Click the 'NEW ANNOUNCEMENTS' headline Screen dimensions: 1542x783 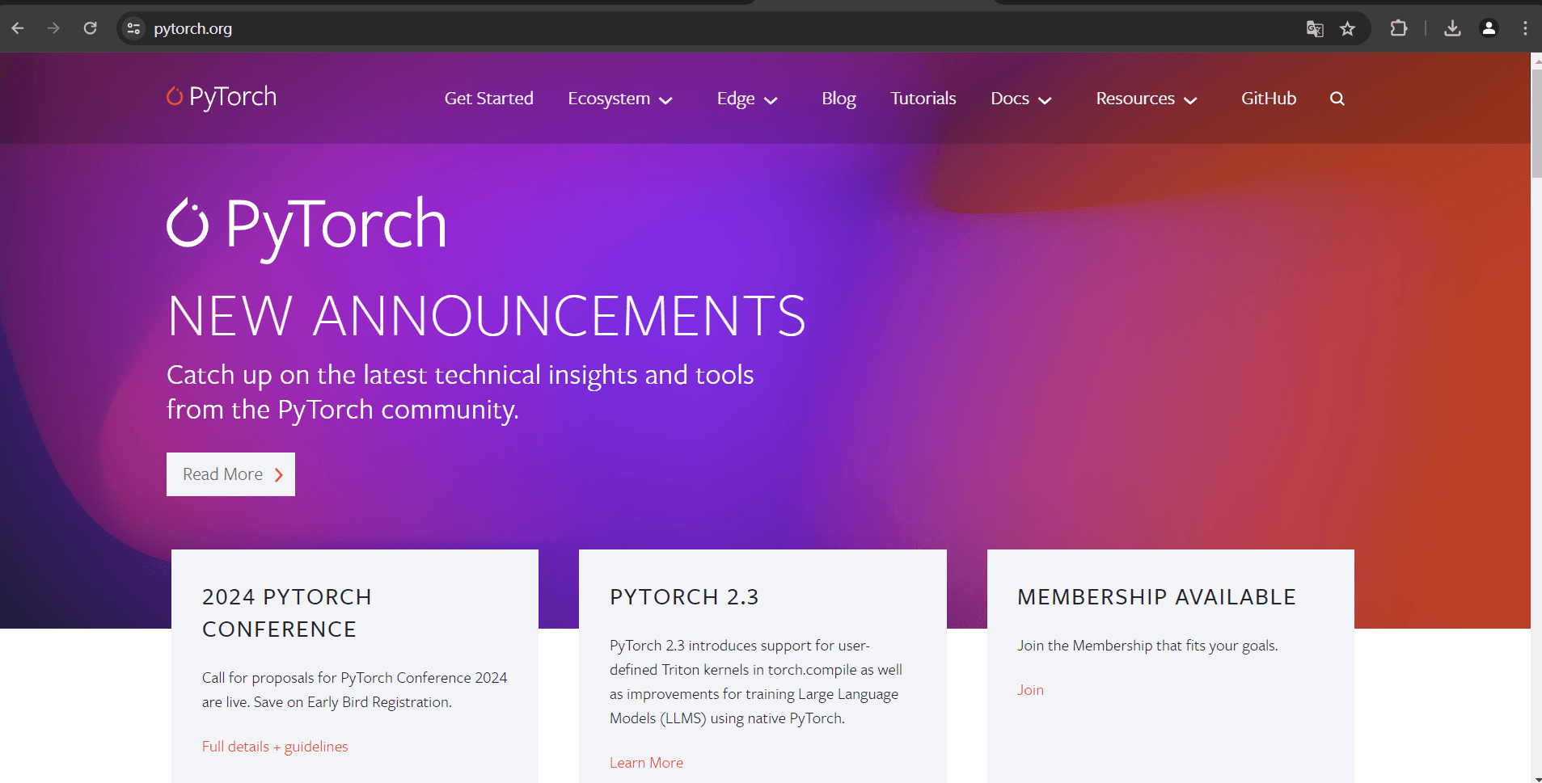[487, 316]
